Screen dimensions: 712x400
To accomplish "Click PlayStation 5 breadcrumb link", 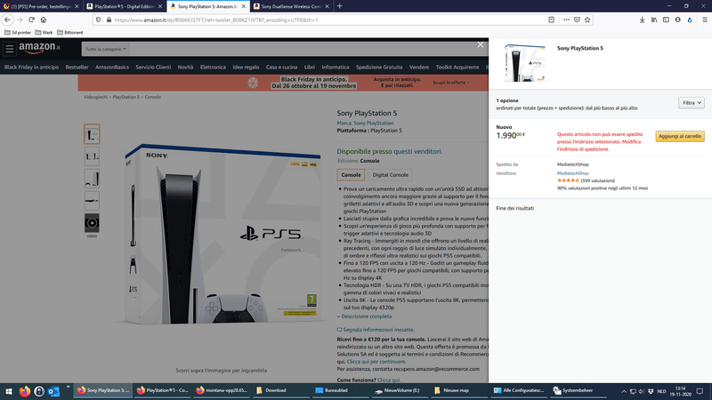I will pyautogui.click(x=125, y=97).
